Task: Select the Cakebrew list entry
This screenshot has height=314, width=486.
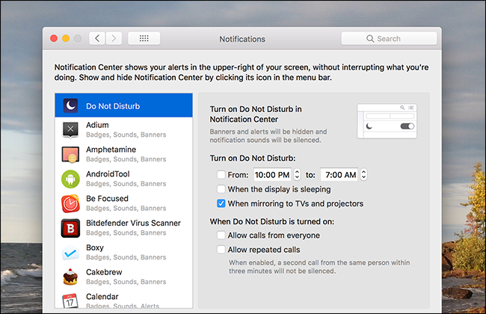Action: (123, 277)
